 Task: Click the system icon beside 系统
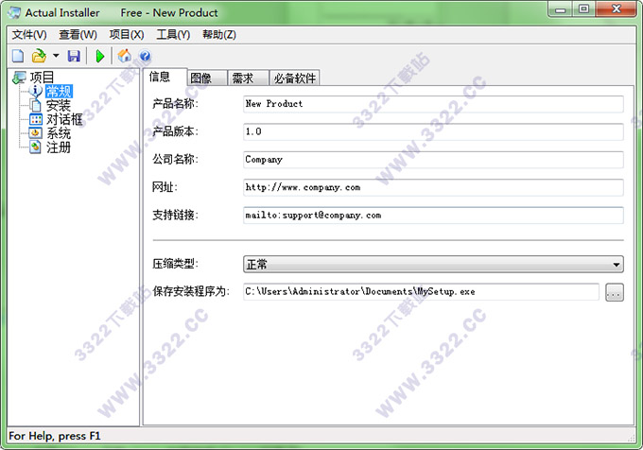pos(36,133)
